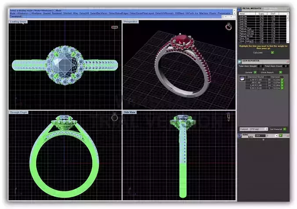Click green arrow for 5.20 X 5.20 row
This screenshot has height=209, width=297.
coord(282,88)
